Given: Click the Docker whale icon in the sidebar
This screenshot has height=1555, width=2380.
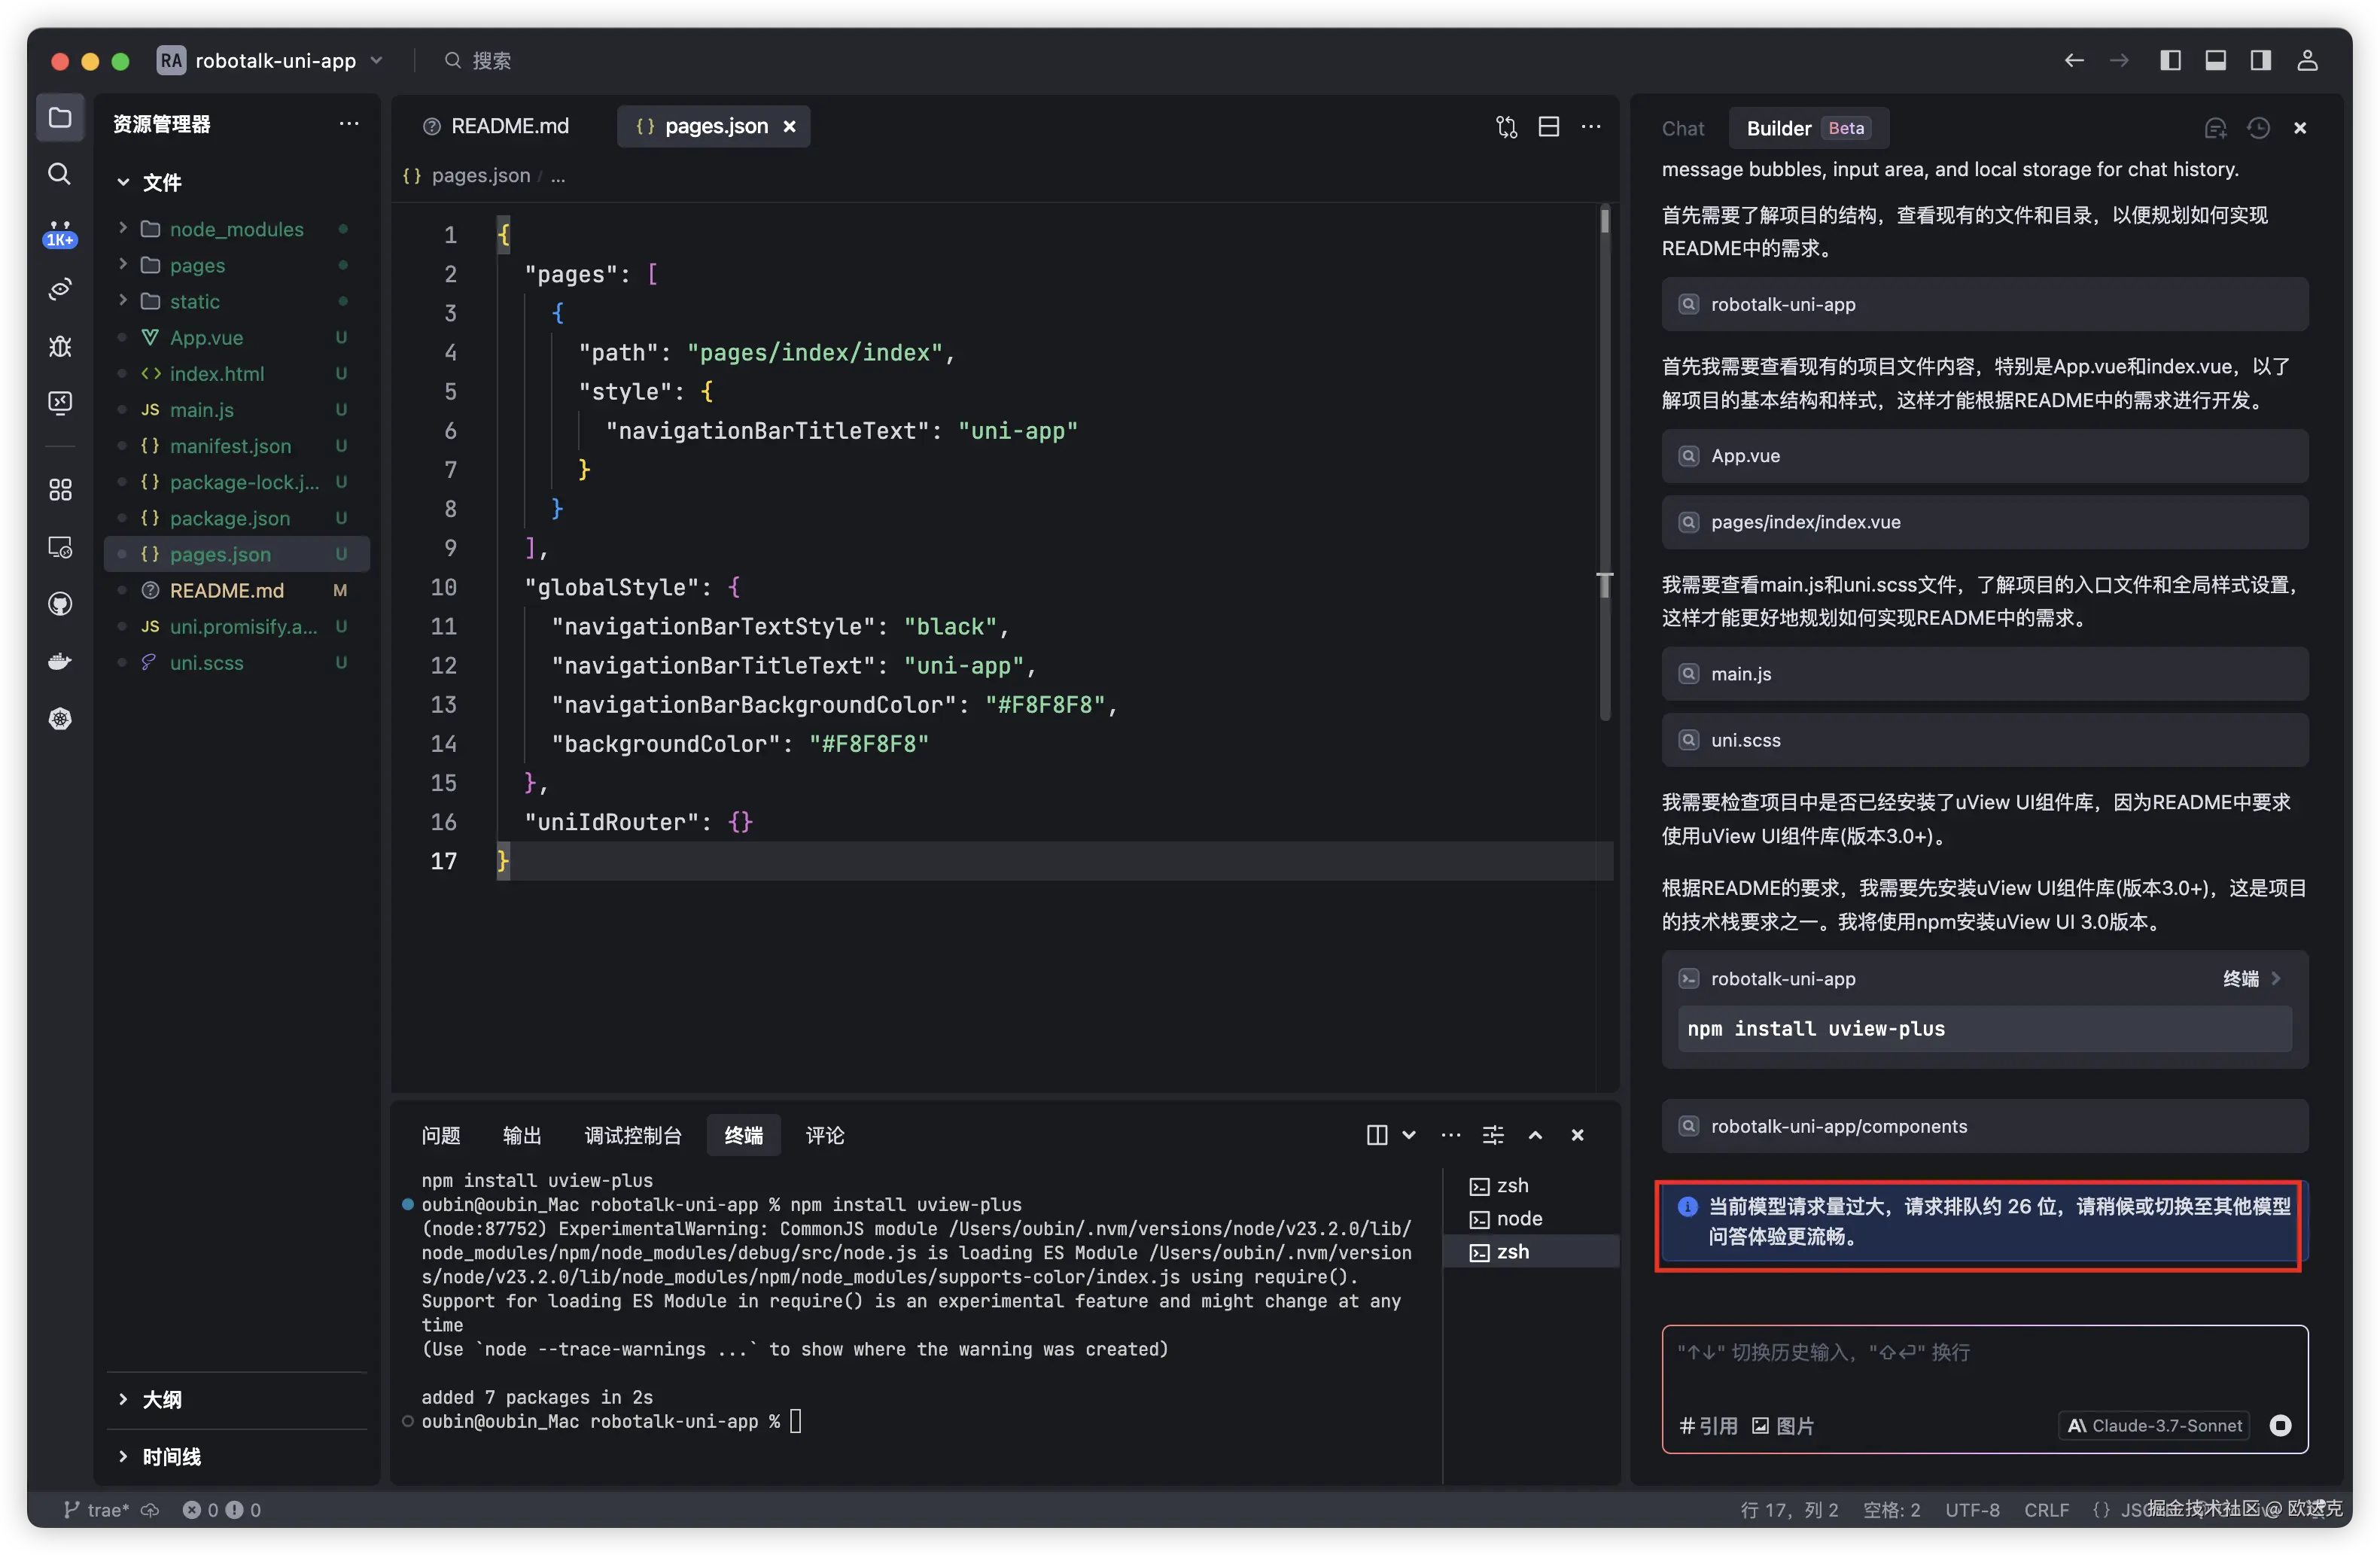Looking at the screenshot, I should (x=60, y=661).
